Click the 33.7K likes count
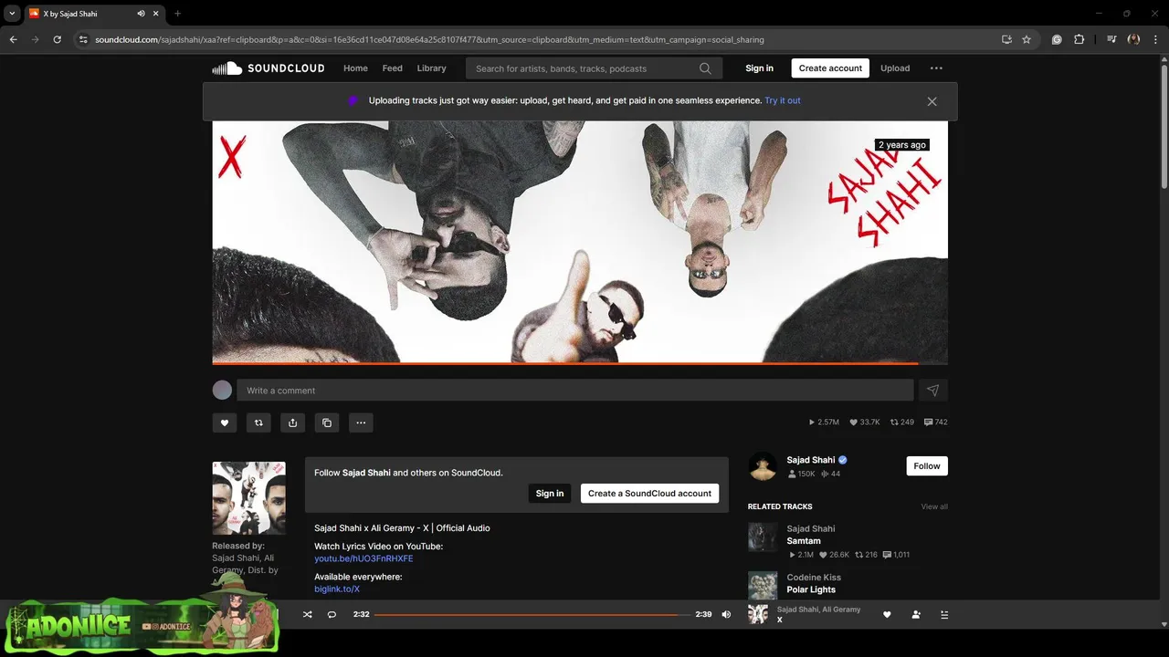1169x657 pixels. tap(865, 422)
